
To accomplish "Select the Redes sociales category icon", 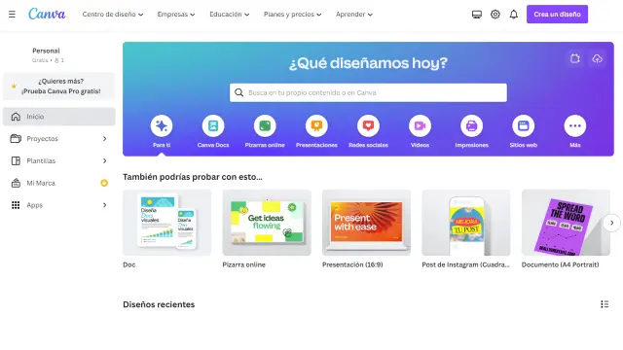I will click(x=368, y=125).
